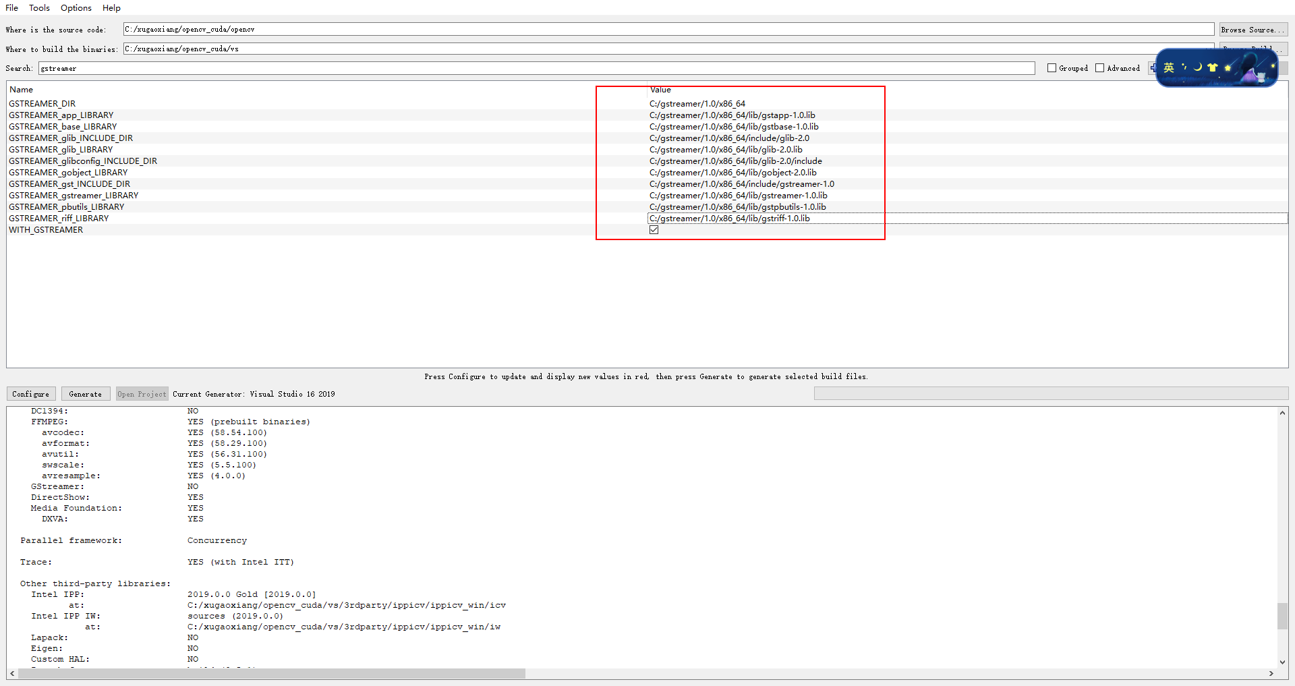
Task: Select the GSTREAMER_DIR entry
Action: tap(42, 104)
